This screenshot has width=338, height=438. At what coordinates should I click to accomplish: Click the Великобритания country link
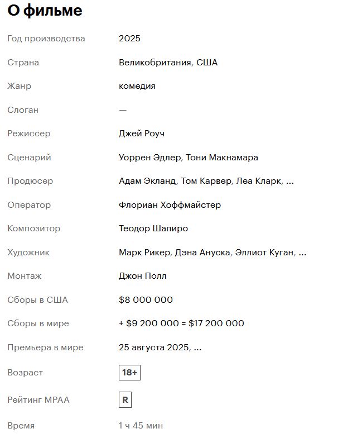click(x=155, y=63)
